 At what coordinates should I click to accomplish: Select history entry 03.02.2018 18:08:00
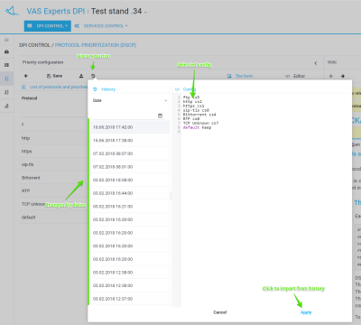130,180
